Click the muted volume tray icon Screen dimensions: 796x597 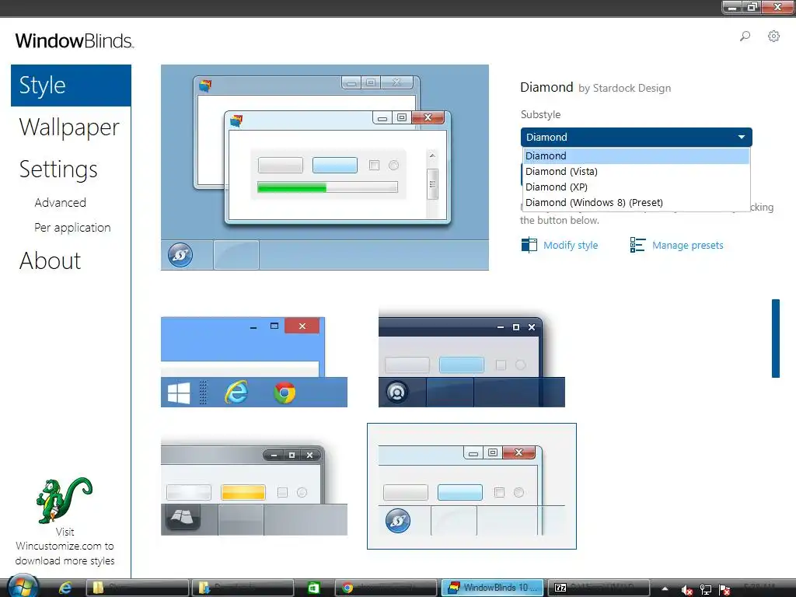(x=687, y=590)
